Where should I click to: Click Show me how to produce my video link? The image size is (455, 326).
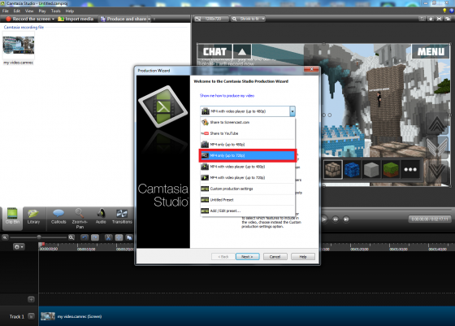coord(227,95)
